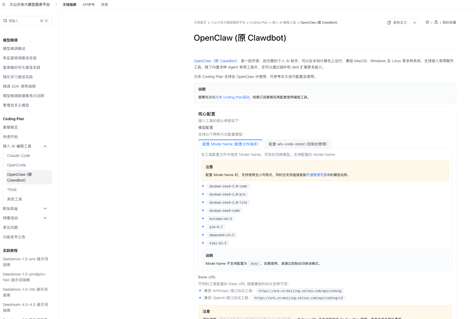Switch to the API参考 tab
The image size is (476, 319).
tap(89, 5)
